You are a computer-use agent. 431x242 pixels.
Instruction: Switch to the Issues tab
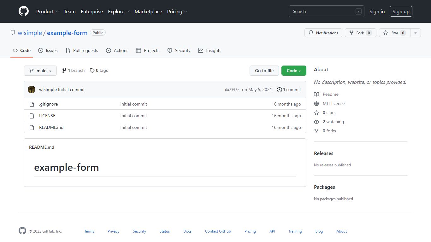(48, 50)
